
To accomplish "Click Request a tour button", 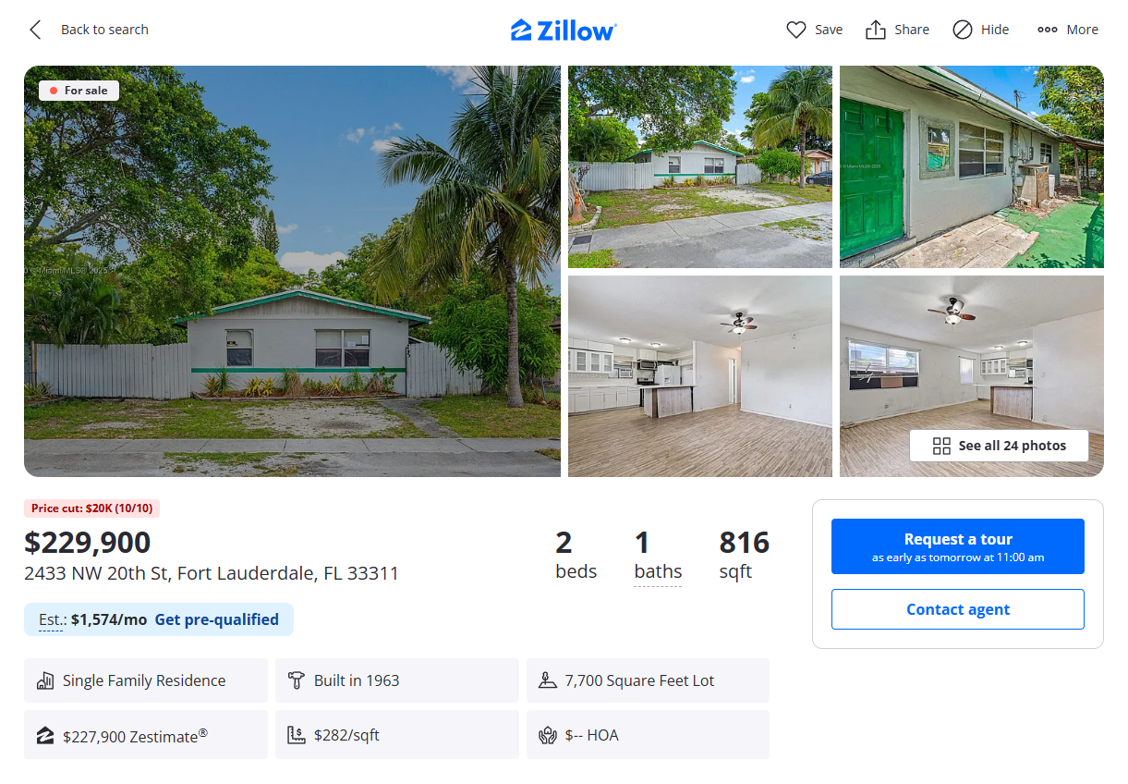I will coord(957,546).
